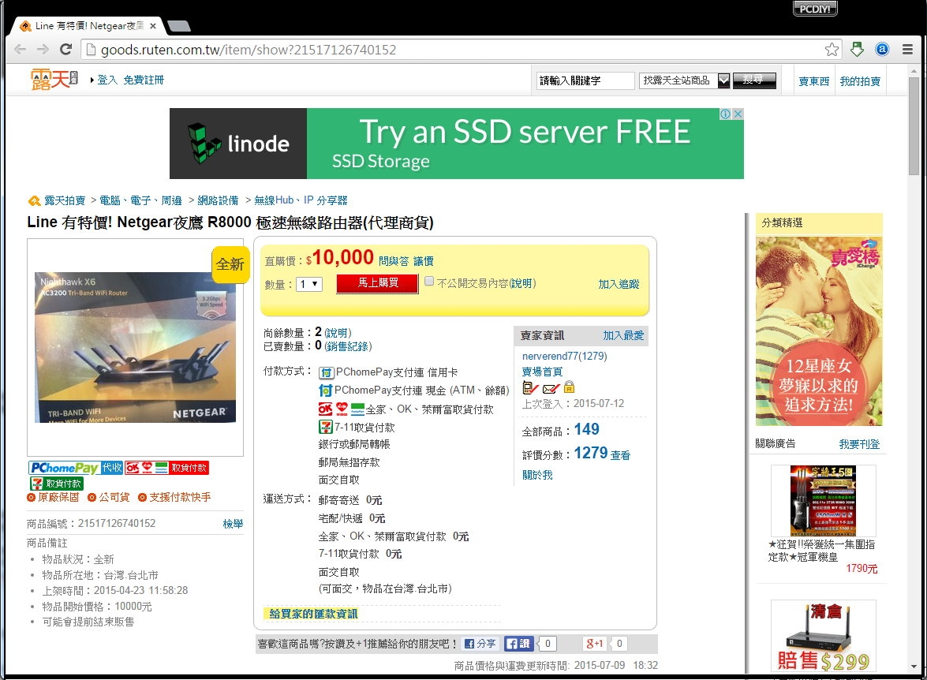The height and width of the screenshot is (680, 927).
Task: Click 賣場首頁 link
Action: 542,372
